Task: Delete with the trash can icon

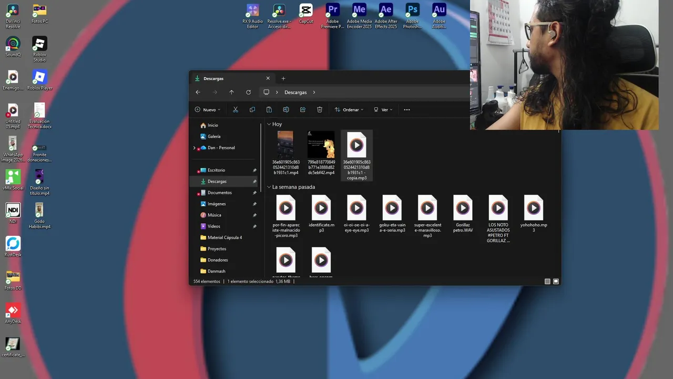Action: coord(320,109)
